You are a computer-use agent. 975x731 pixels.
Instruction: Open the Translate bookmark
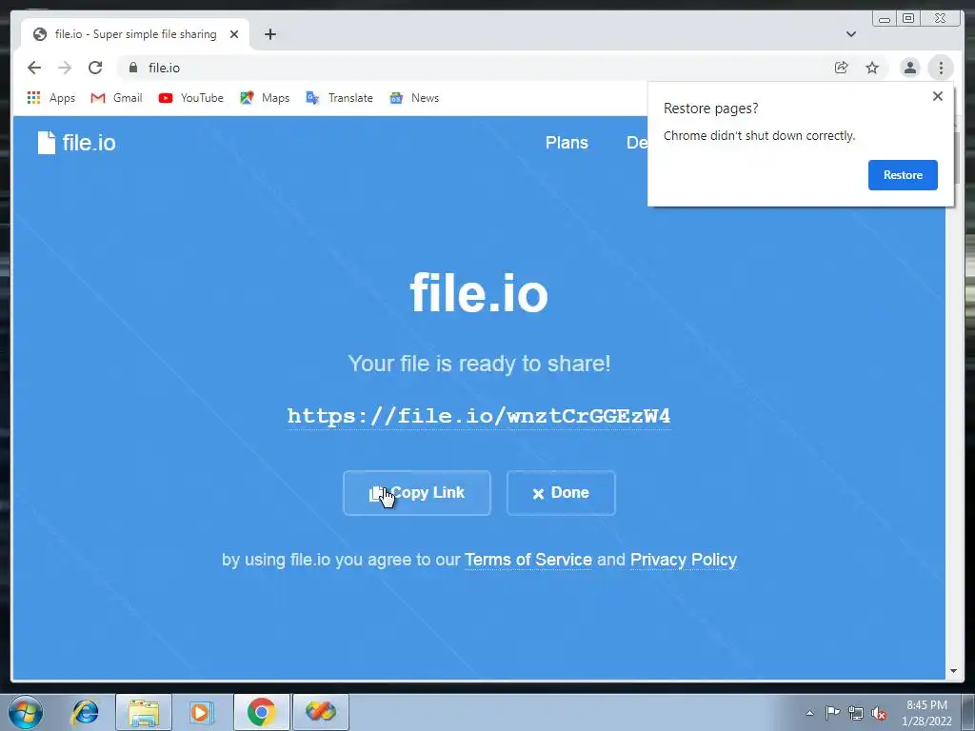[340, 98]
